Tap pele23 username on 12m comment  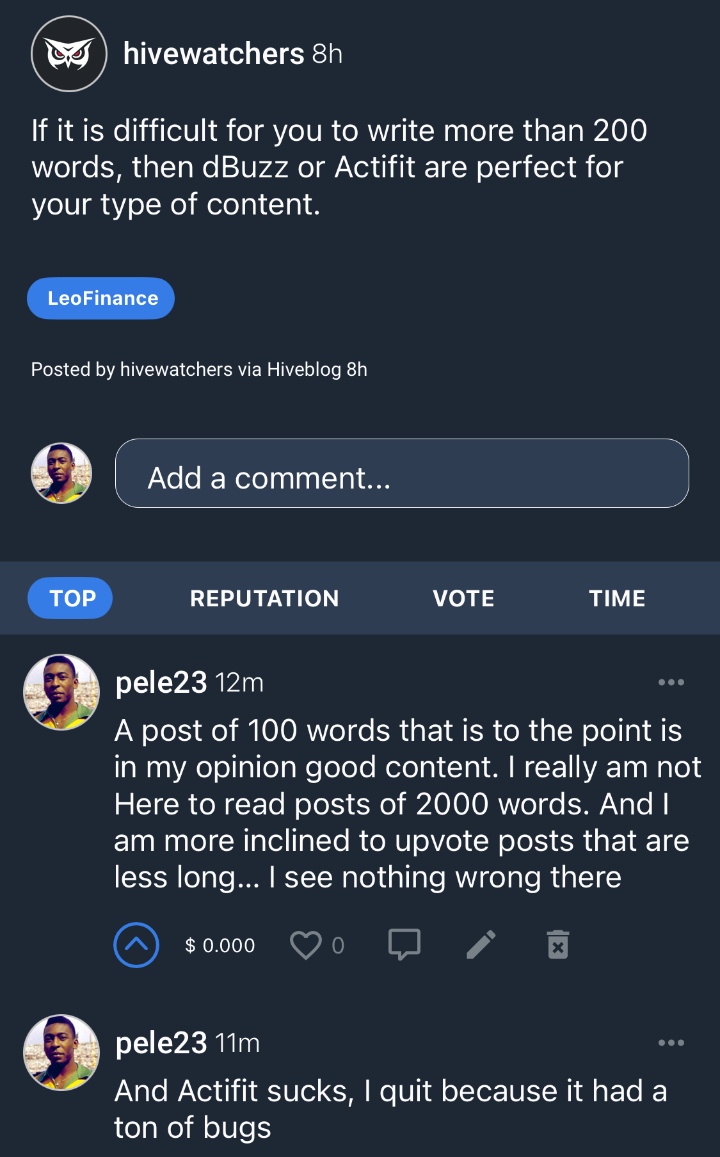[x=161, y=683]
